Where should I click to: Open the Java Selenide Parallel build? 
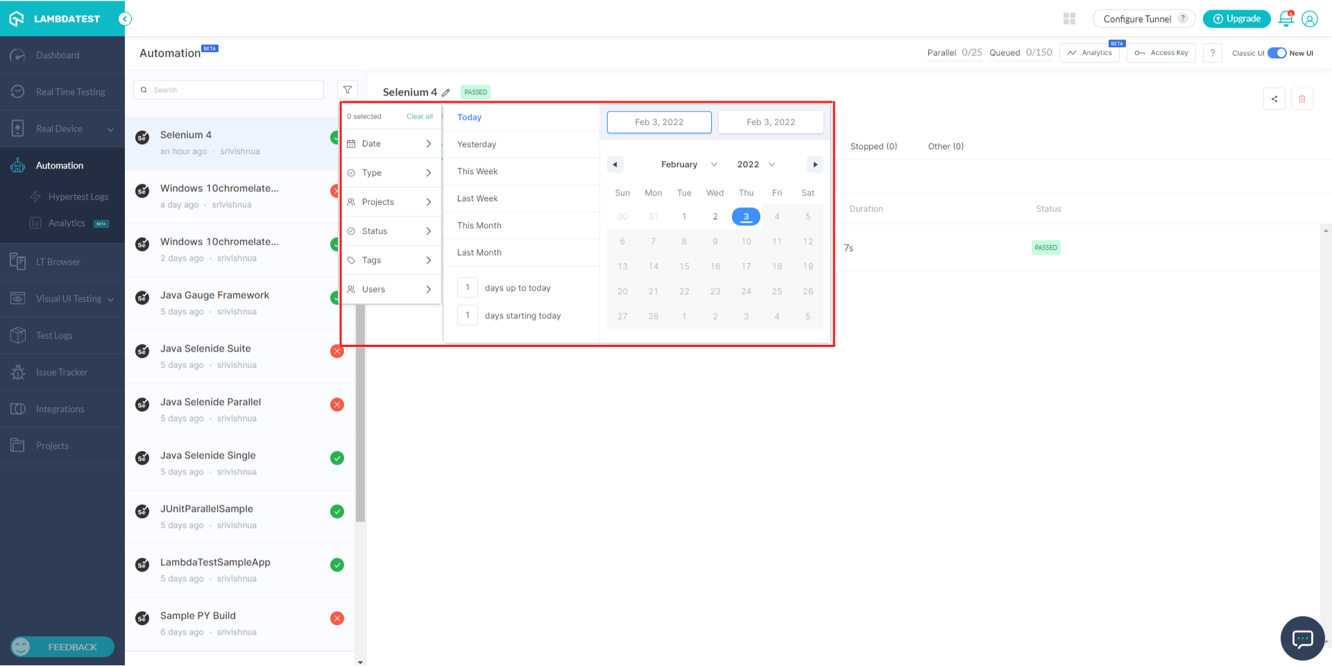click(239, 410)
